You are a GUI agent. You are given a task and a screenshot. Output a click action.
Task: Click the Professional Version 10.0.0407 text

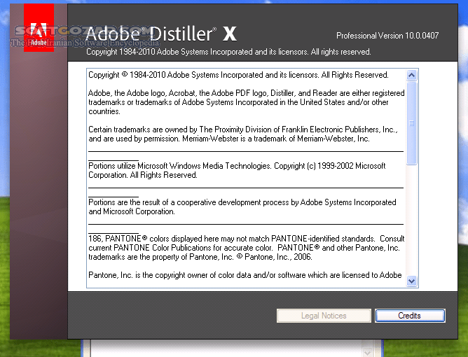pyautogui.click(x=387, y=36)
